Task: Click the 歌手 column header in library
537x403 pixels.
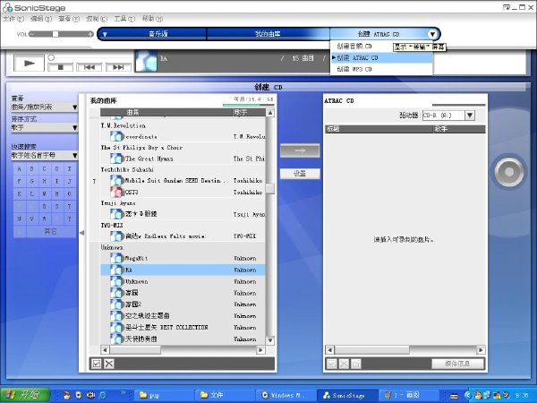Action: (249, 113)
